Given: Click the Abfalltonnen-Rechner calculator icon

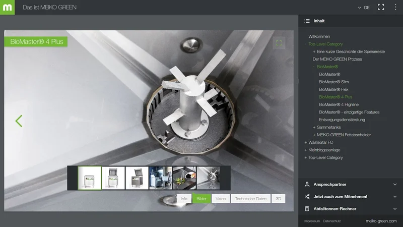Looking at the screenshot, I should point(307,208).
